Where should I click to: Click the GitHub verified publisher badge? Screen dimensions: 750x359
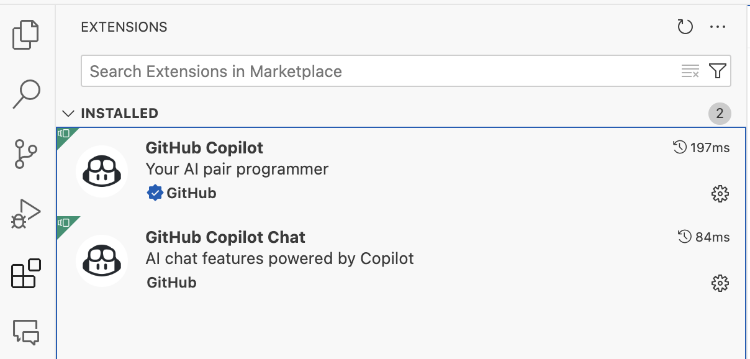(x=155, y=193)
